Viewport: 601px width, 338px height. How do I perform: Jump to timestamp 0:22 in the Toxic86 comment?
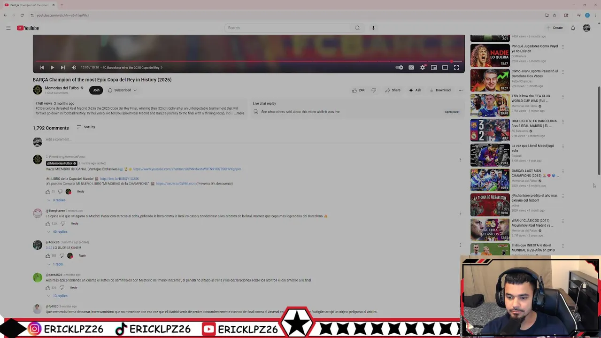(x=49, y=248)
